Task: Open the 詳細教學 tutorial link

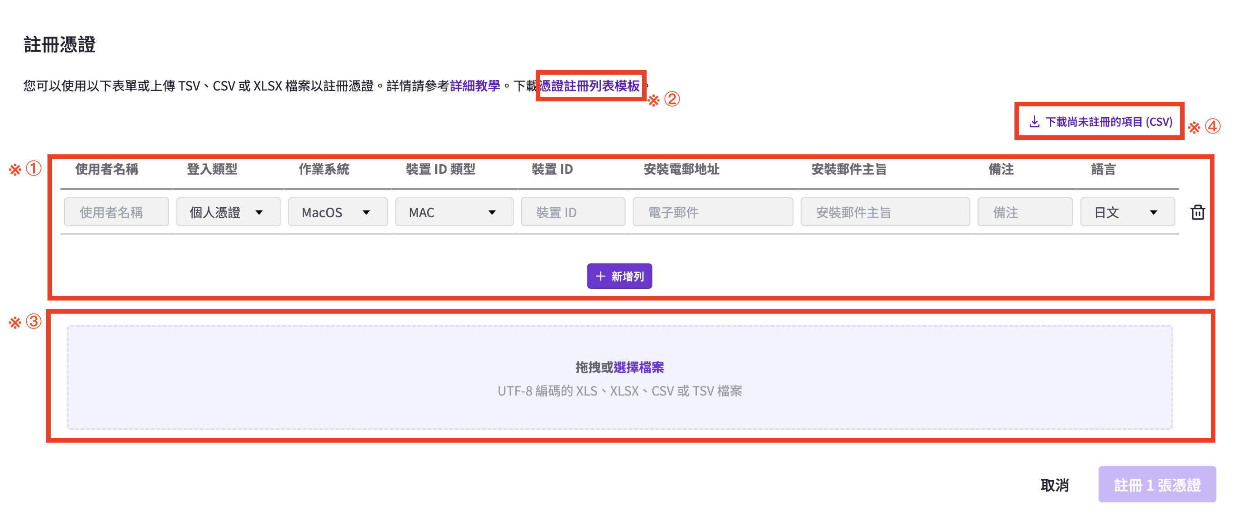Action: coord(475,86)
